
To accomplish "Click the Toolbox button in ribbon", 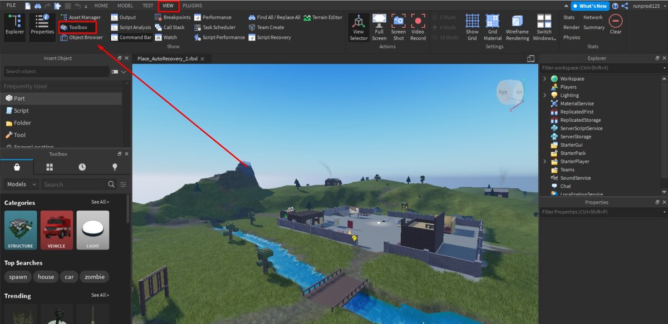I will pos(77,27).
